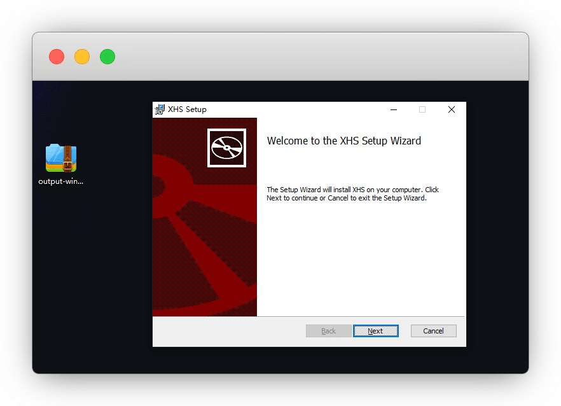
Task: Click the greyed-out Back button
Action: [328, 331]
